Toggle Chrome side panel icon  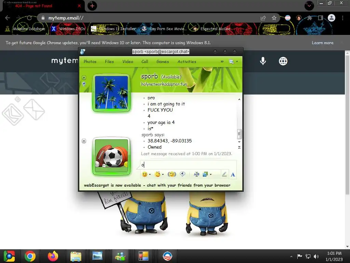[321, 18]
